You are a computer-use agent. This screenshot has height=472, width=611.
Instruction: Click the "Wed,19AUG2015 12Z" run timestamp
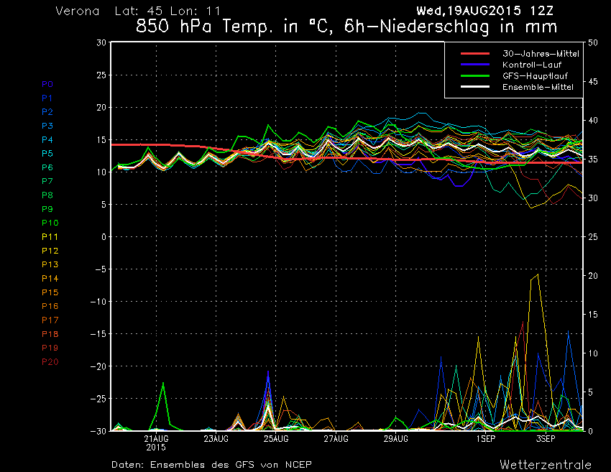coord(484,11)
